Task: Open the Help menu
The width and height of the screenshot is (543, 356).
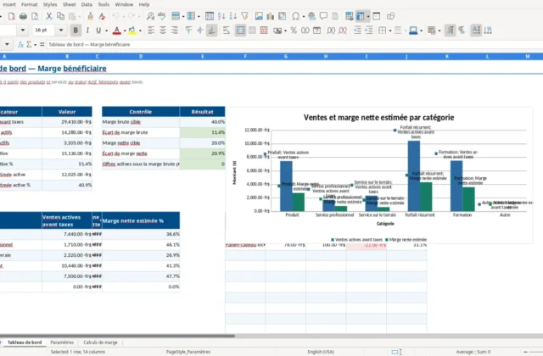Action: click(x=144, y=4)
